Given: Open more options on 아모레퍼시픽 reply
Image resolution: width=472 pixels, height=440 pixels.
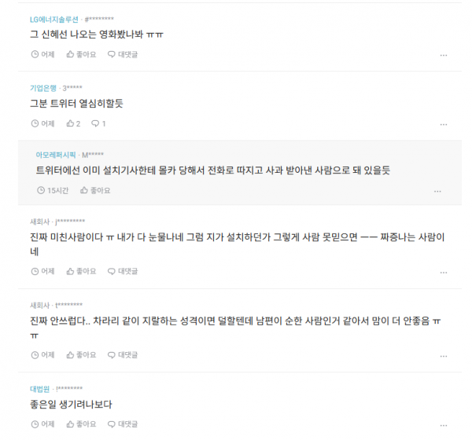Looking at the screenshot, I should click(437, 191).
